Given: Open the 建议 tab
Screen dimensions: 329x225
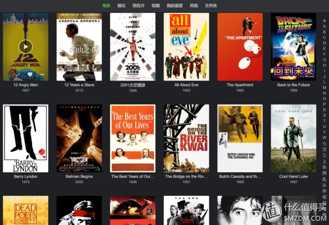Looking at the screenshot, I should [x=121, y=5].
